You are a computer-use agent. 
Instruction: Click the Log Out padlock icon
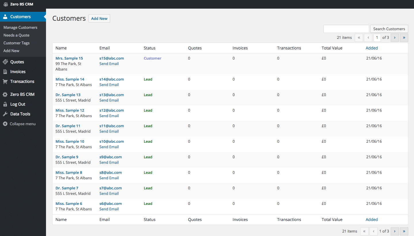(5, 104)
